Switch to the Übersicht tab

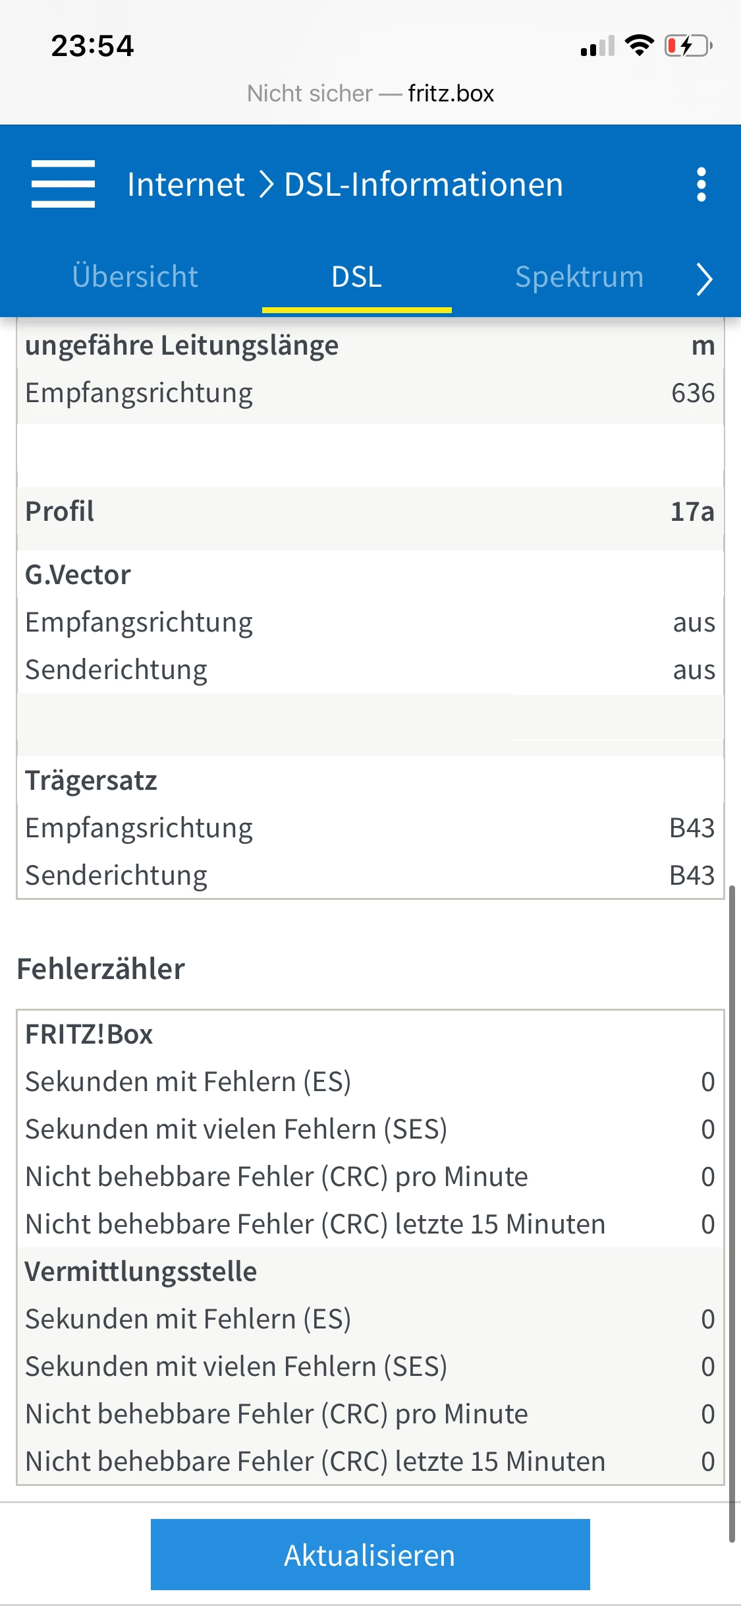click(135, 277)
